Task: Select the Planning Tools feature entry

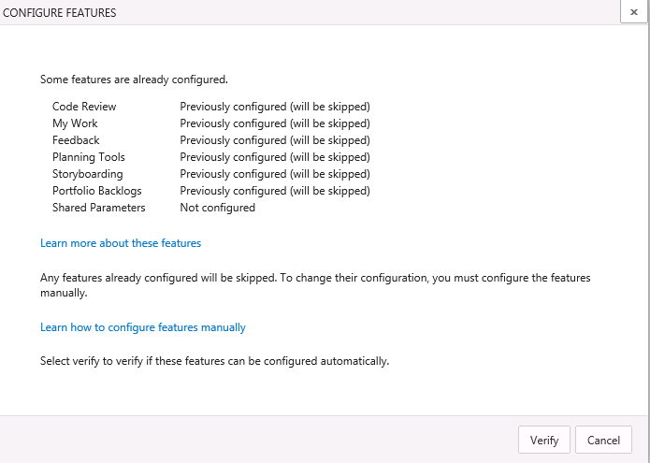Action: click(89, 157)
